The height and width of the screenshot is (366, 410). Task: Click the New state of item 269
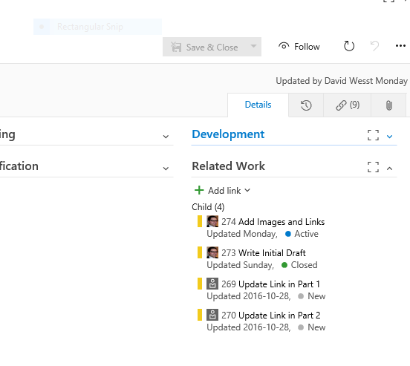(x=312, y=296)
